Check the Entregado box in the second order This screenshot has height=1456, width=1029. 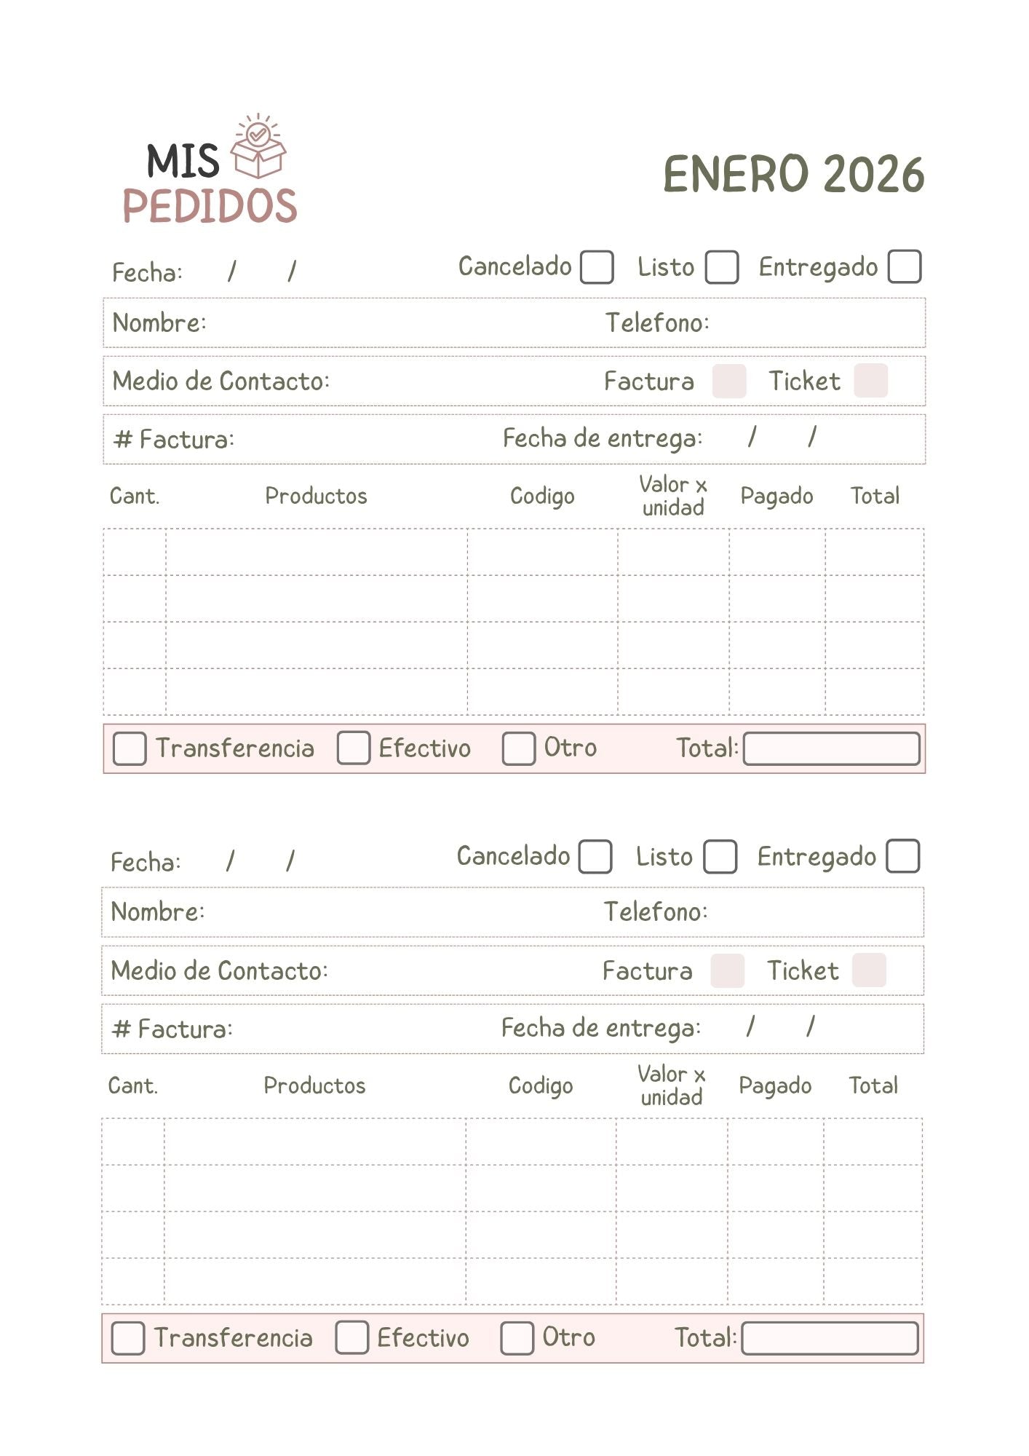[903, 856]
